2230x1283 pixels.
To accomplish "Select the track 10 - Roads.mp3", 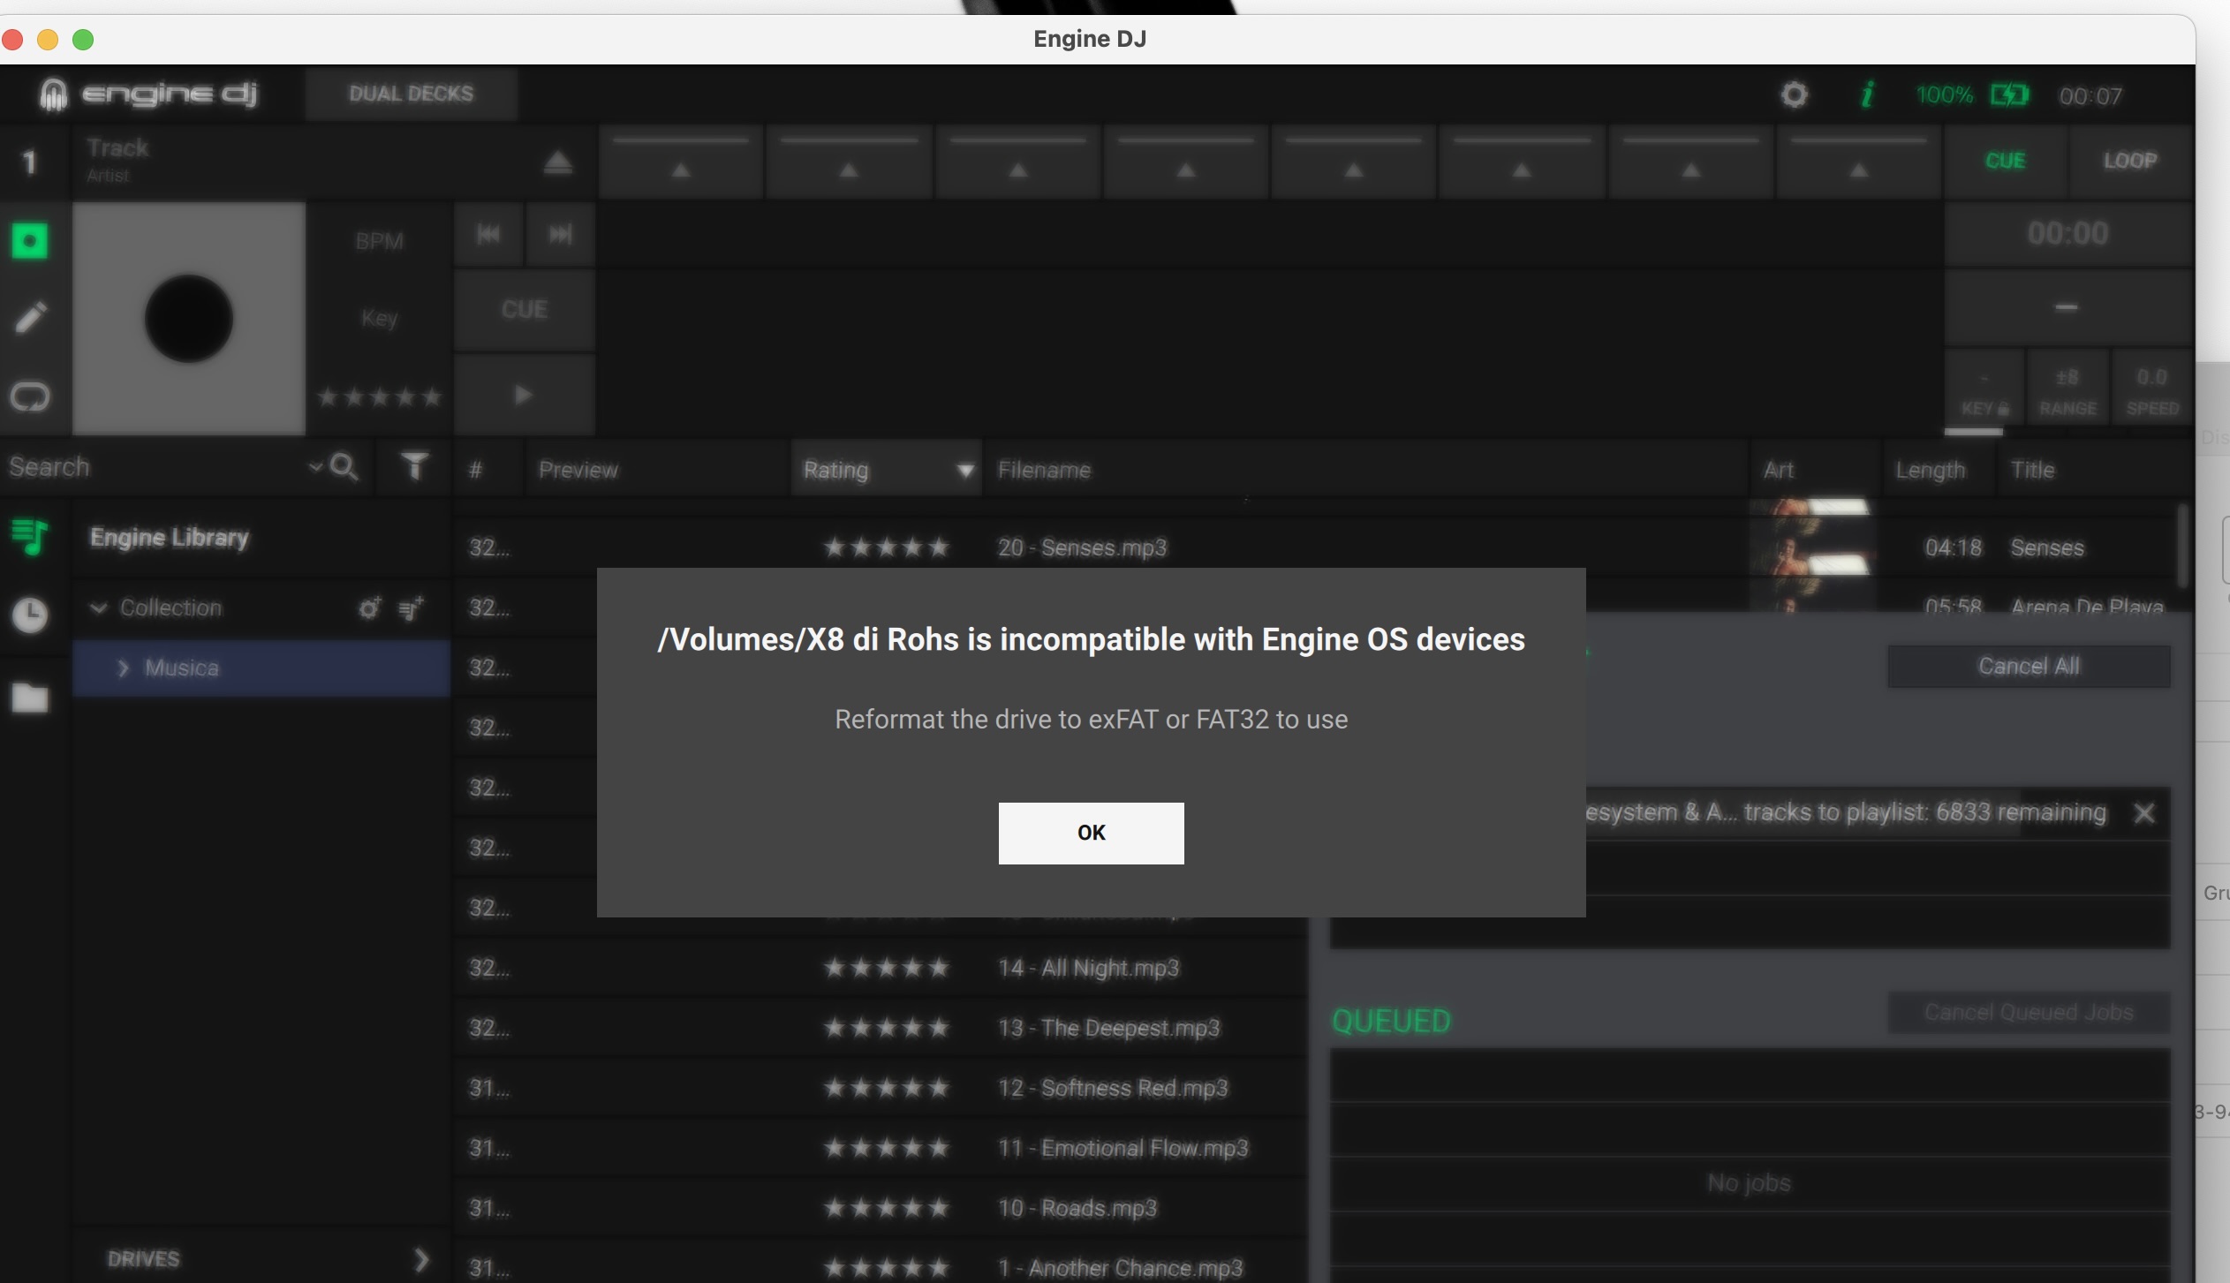I will pyautogui.click(x=1077, y=1208).
